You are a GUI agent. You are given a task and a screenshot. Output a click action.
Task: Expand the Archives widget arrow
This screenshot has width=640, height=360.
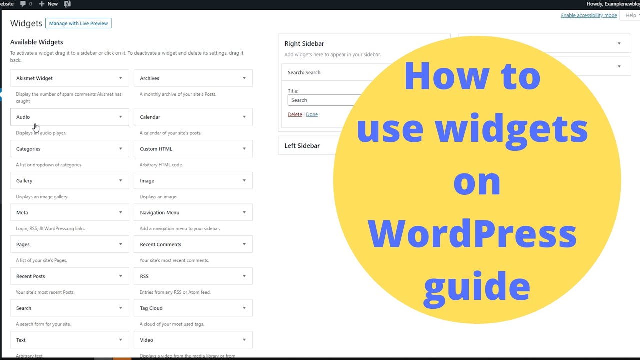(244, 78)
